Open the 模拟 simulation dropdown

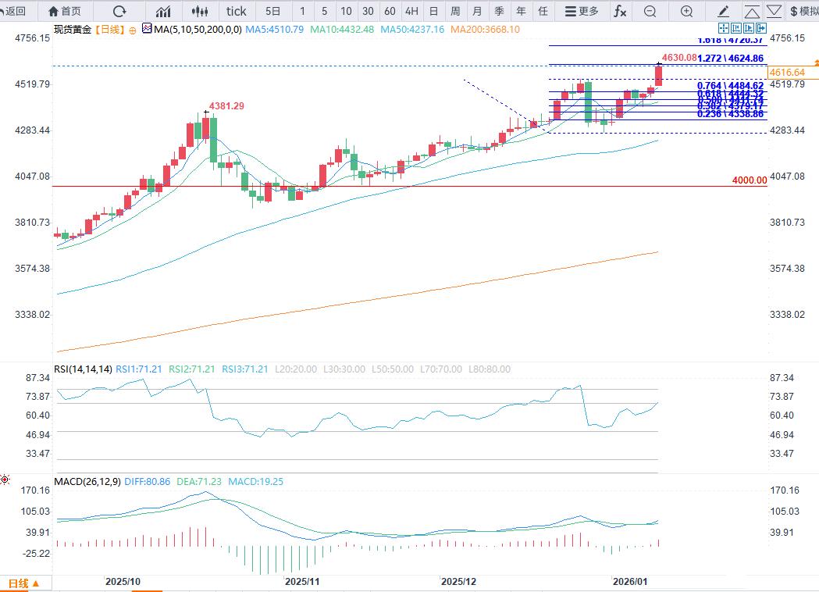(803, 11)
